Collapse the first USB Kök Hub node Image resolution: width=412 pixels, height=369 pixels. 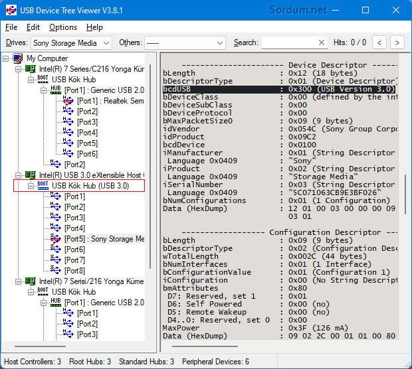pyautogui.click(x=31, y=80)
